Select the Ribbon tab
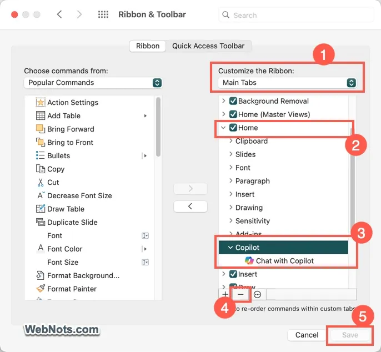Image resolution: width=381 pixels, height=352 pixels. coord(148,46)
